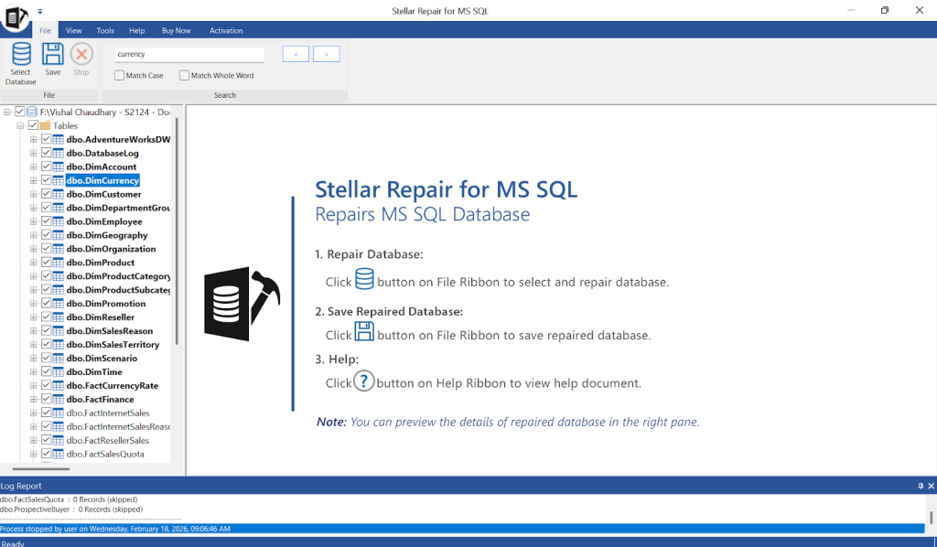
Task: Click the Stellar database-and-hammer app icon
Action: point(14,18)
